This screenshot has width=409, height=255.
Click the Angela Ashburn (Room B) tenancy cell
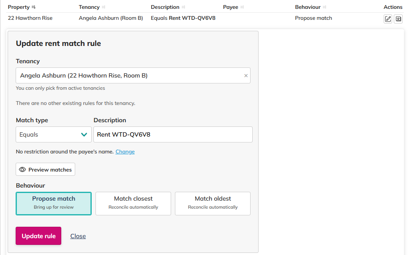coord(111,18)
